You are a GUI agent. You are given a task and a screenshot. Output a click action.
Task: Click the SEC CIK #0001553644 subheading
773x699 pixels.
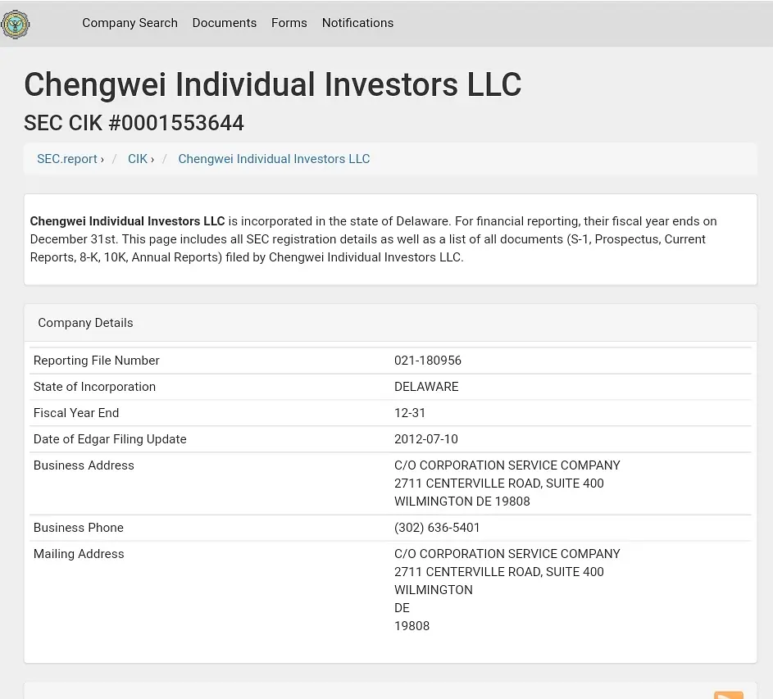click(134, 123)
